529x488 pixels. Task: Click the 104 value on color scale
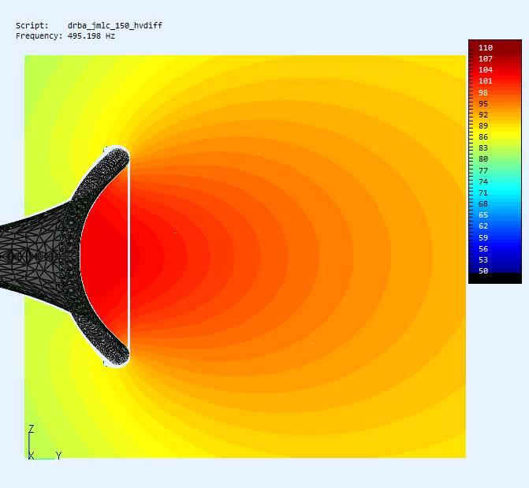486,70
